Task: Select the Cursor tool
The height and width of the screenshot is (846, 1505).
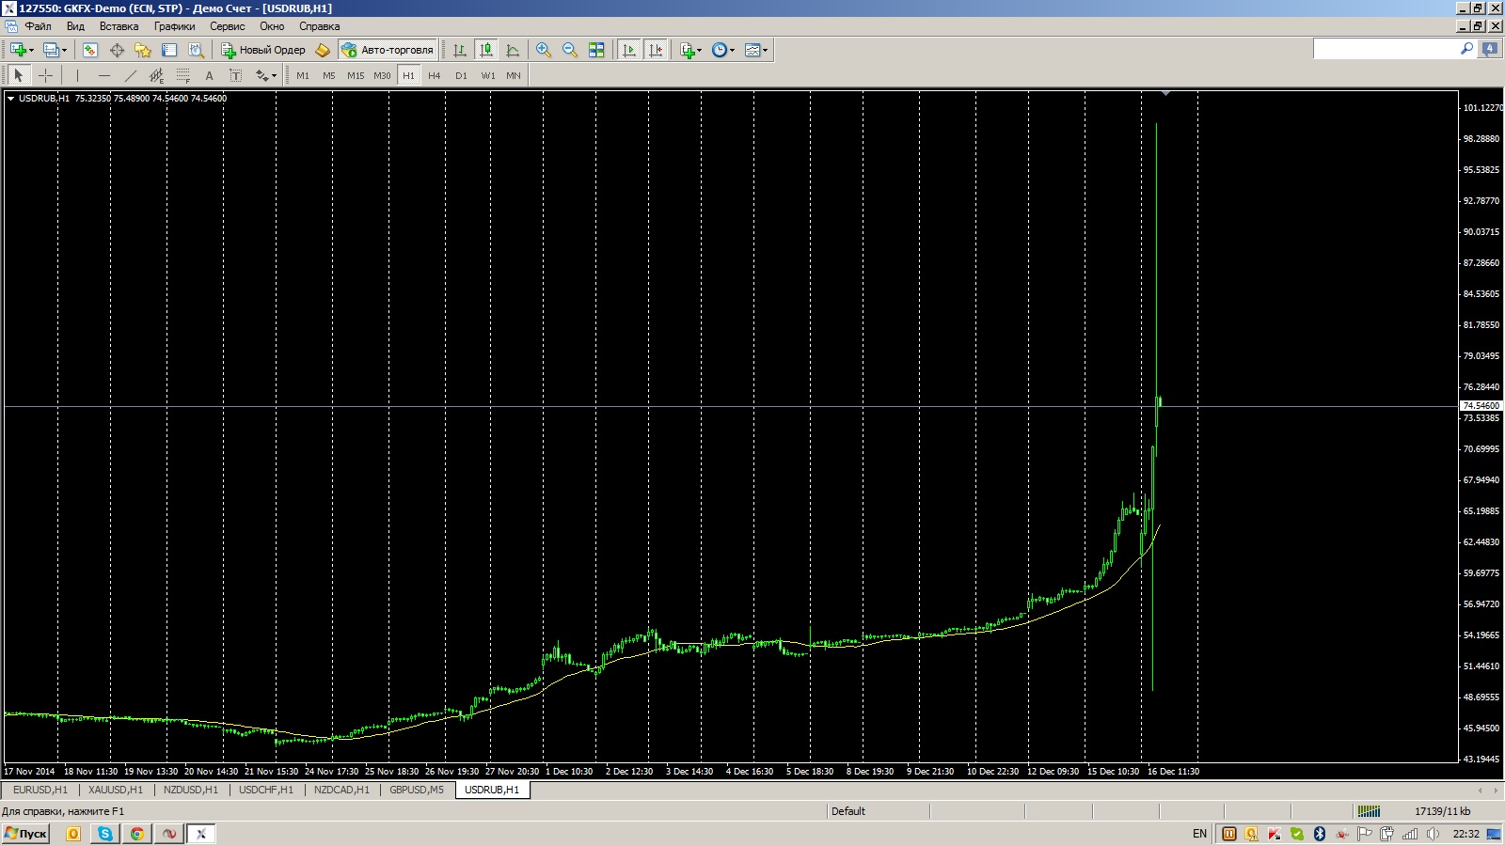Action: [19, 75]
